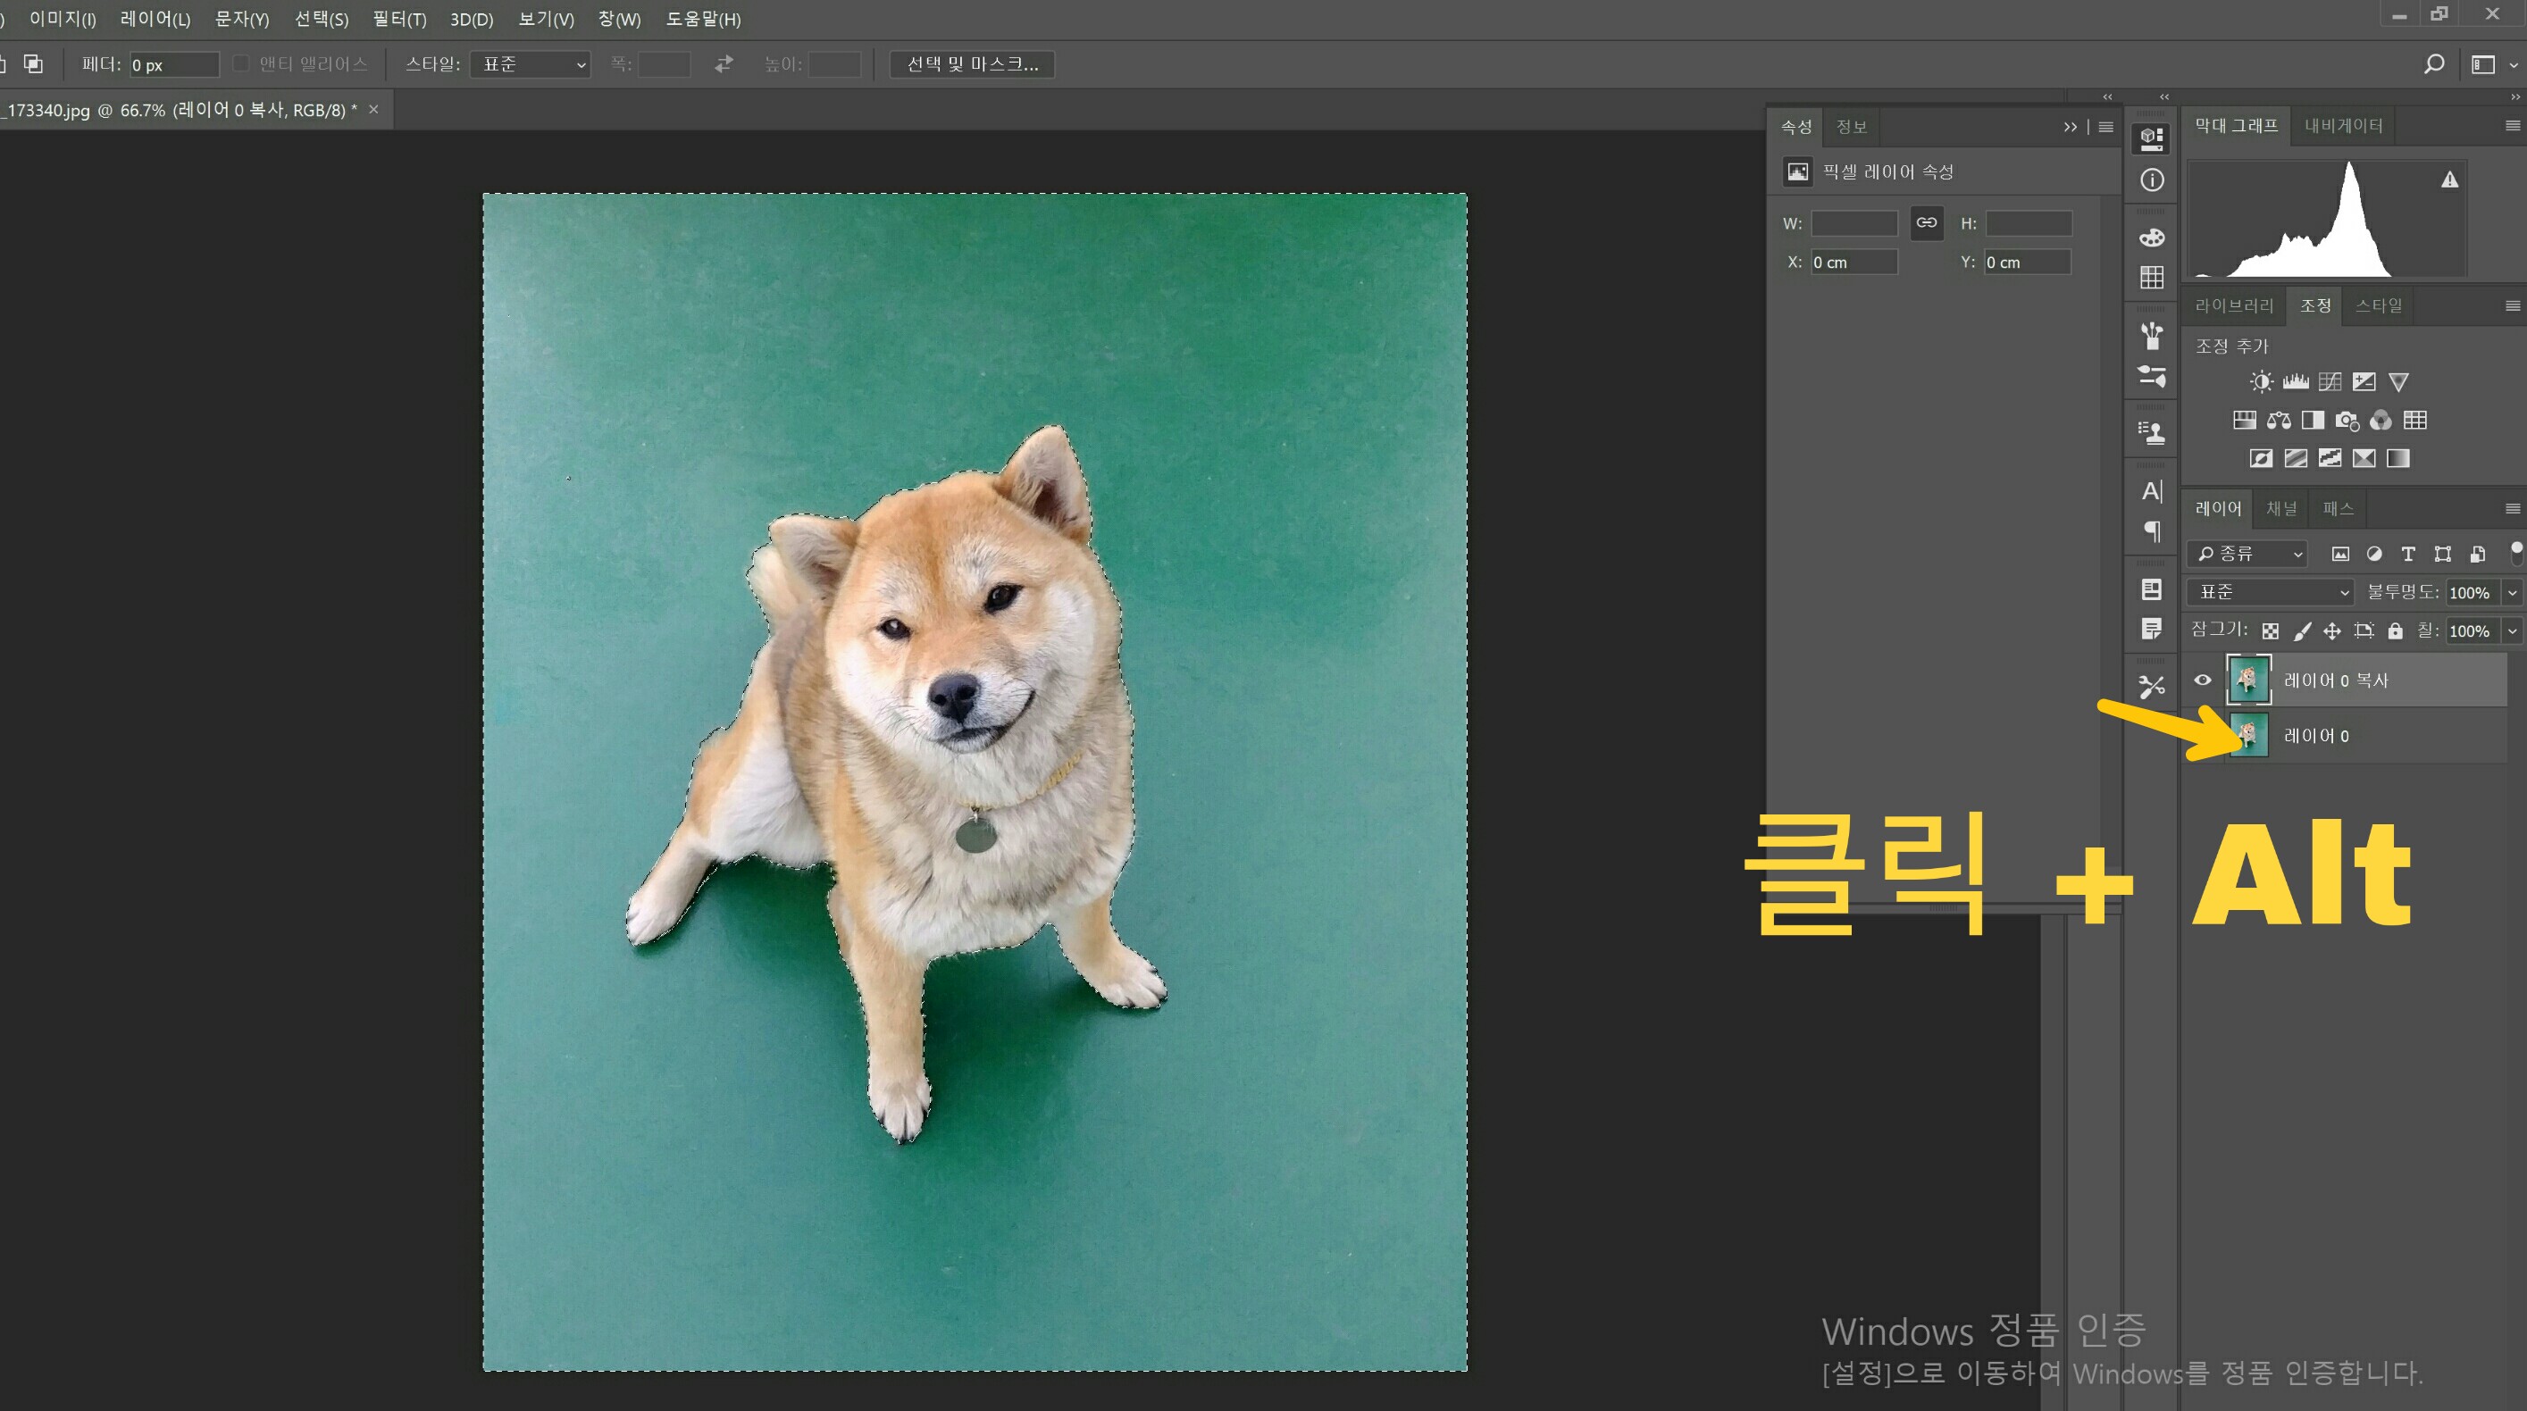The height and width of the screenshot is (1411, 2527).
Task: Add a Levels adjustment
Action: click(x=2296, y=381)
